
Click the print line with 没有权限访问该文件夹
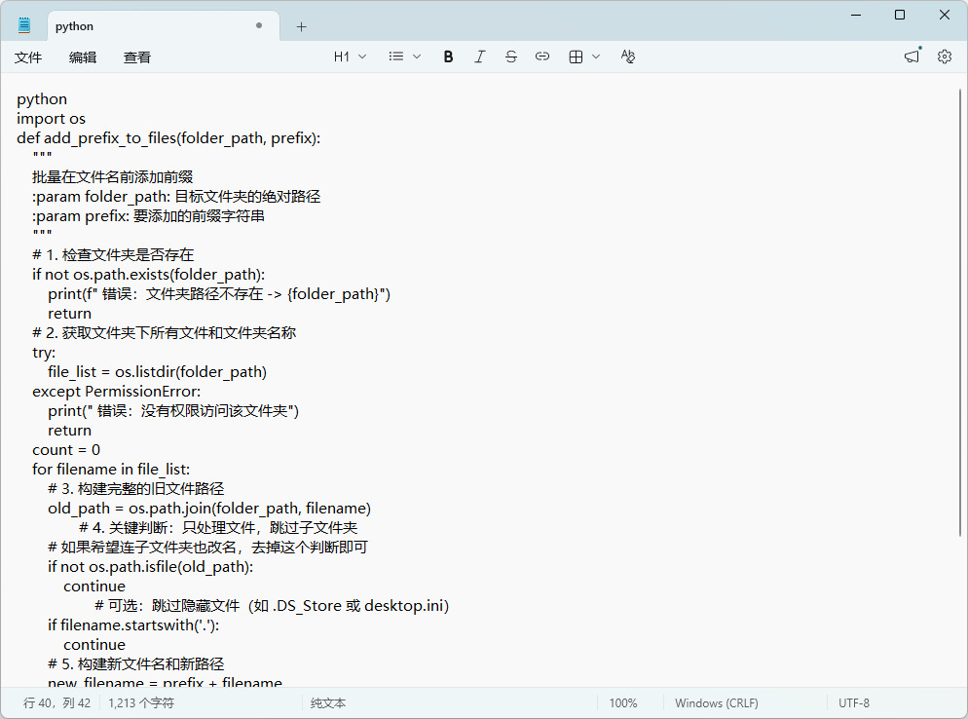pyautogui.click(x=173, y=411)
